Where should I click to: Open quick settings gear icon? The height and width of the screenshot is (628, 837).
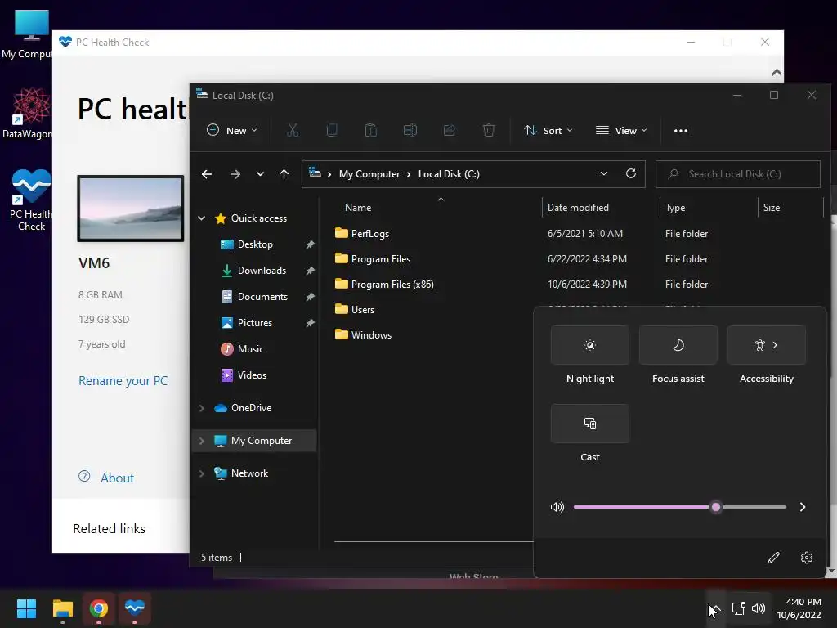click(807, 558)
